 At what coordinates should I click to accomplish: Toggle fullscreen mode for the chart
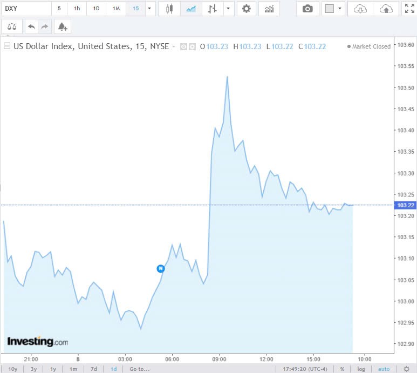[408, 9]
